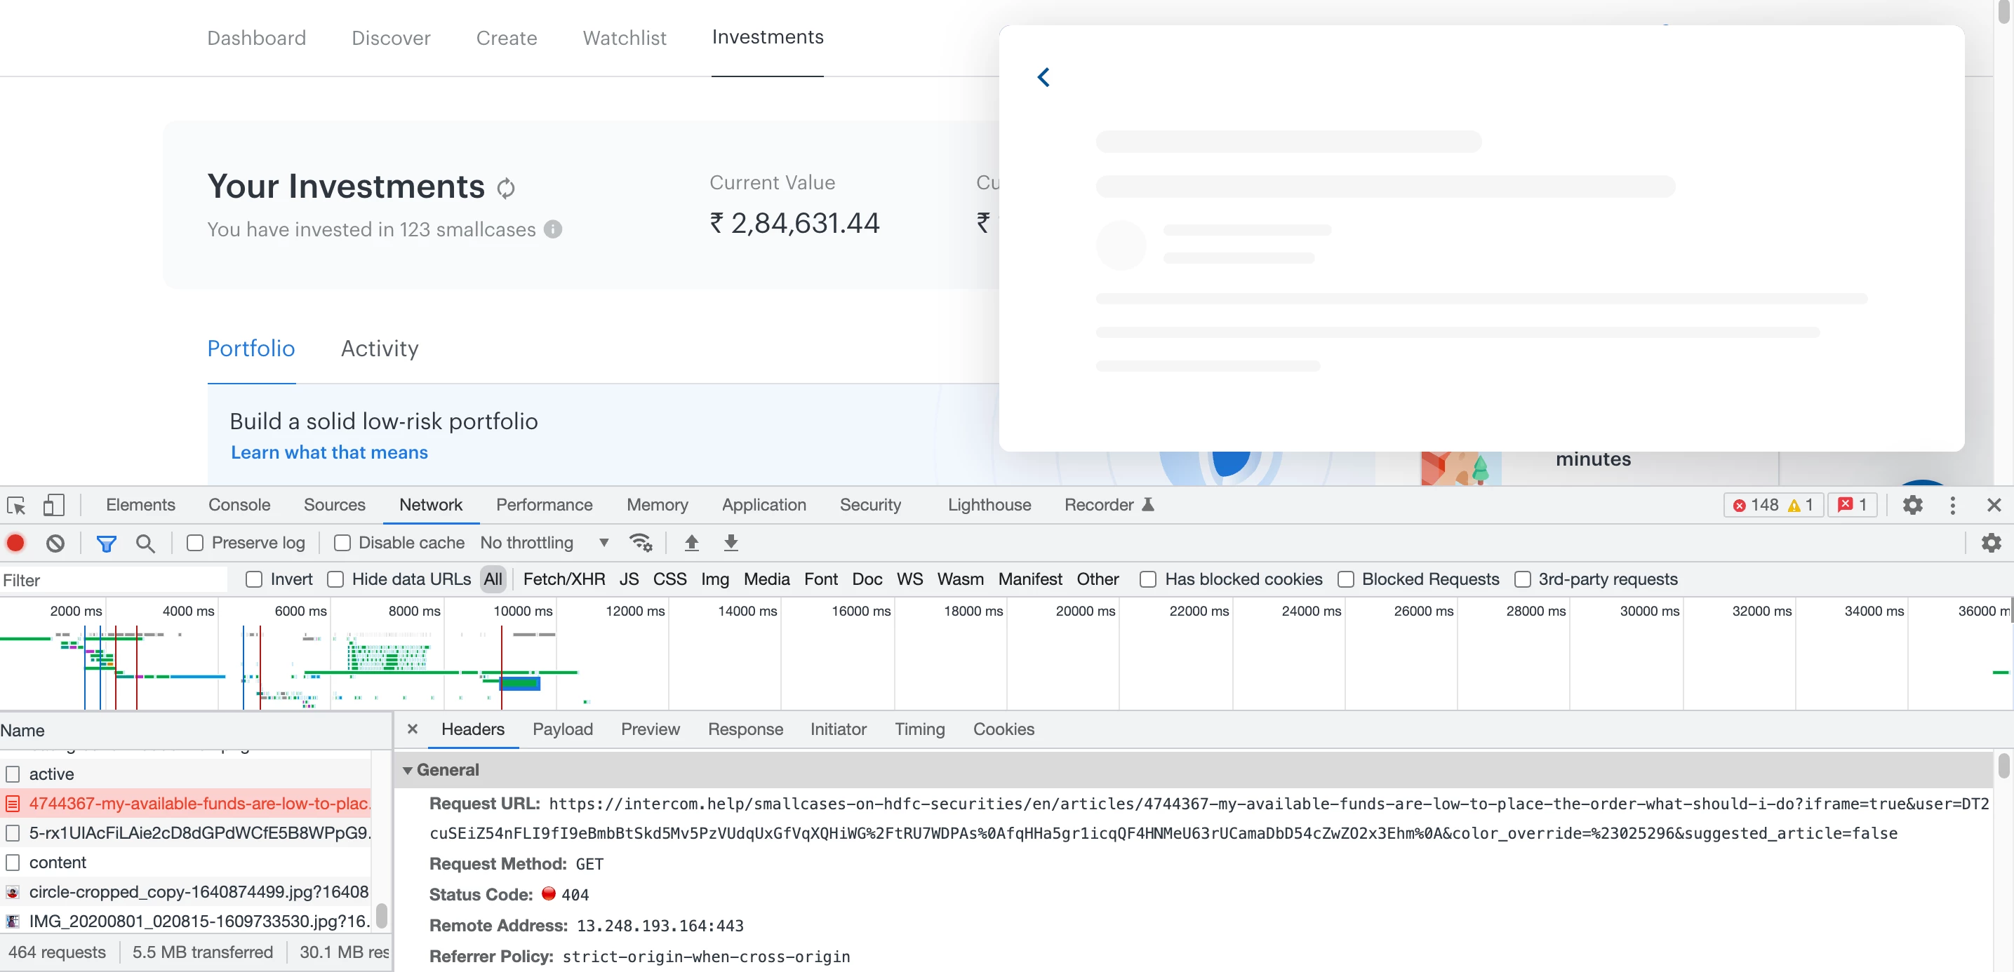Export HAR file download icon

(731, 542)
